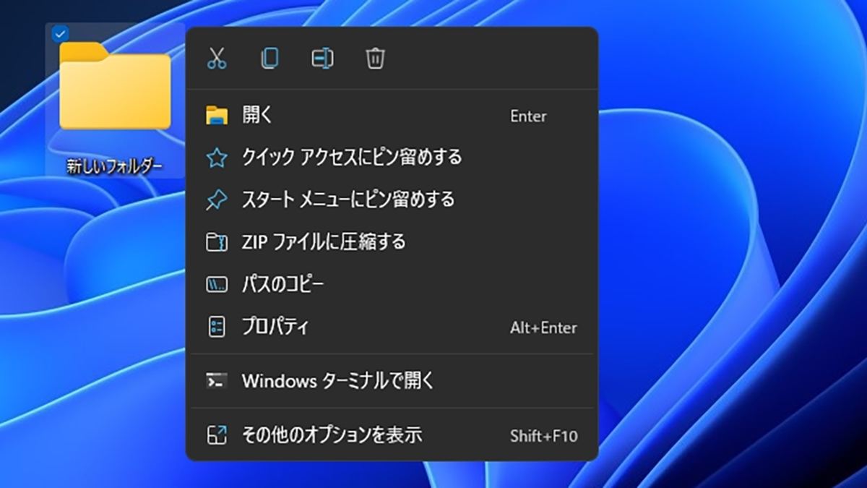Click the 新しいフォルダー folder icon on desktop
This screenshot has height=488, width=867.
[115, 86]
